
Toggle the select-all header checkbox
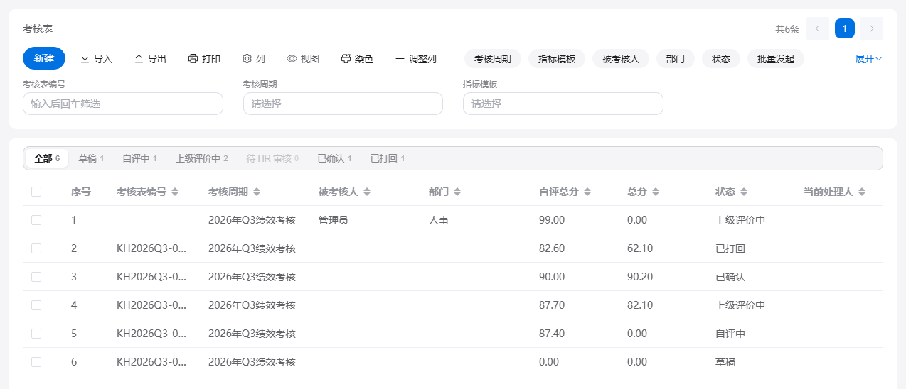(36, 192)
